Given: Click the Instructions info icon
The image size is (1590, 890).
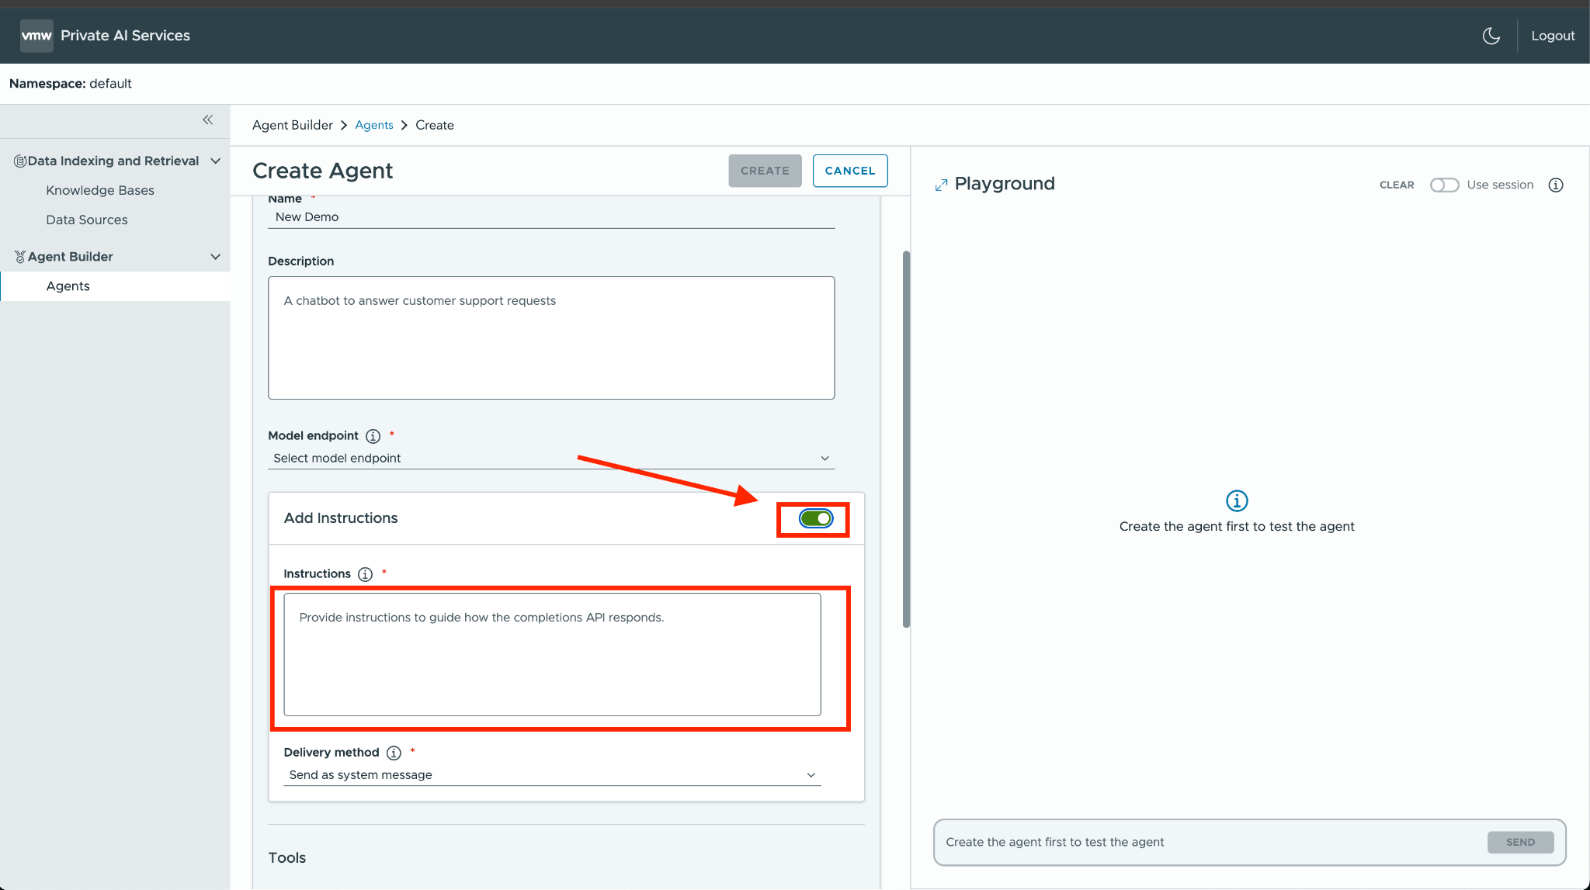Looking at the screenshot, I should point(365,574).
